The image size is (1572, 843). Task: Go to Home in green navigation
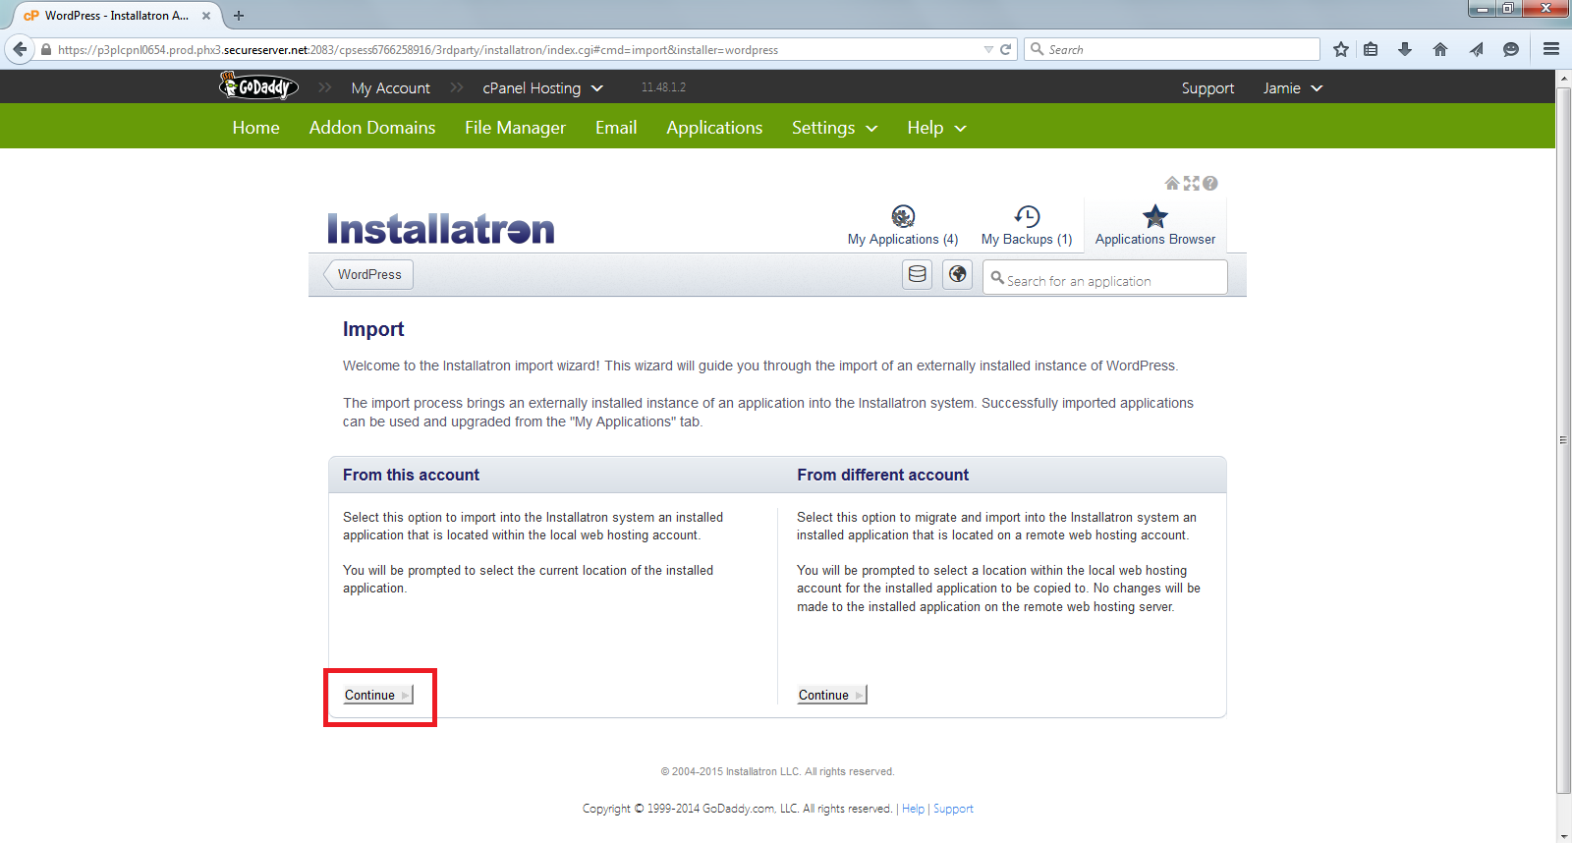click(x=256, y=128)
